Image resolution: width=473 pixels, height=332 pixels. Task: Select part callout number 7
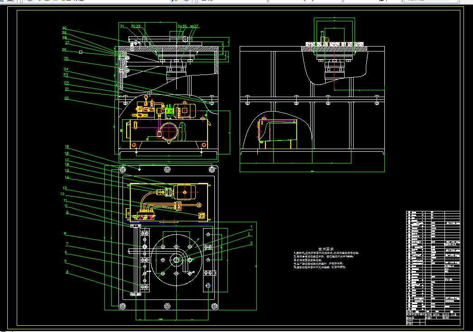pyautogui.click(x=67, y=244)
